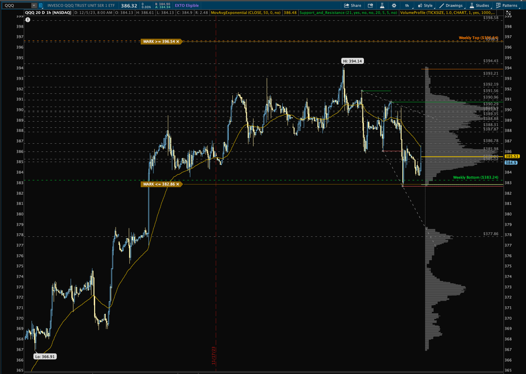Open the Style menu

click(425, 5)
